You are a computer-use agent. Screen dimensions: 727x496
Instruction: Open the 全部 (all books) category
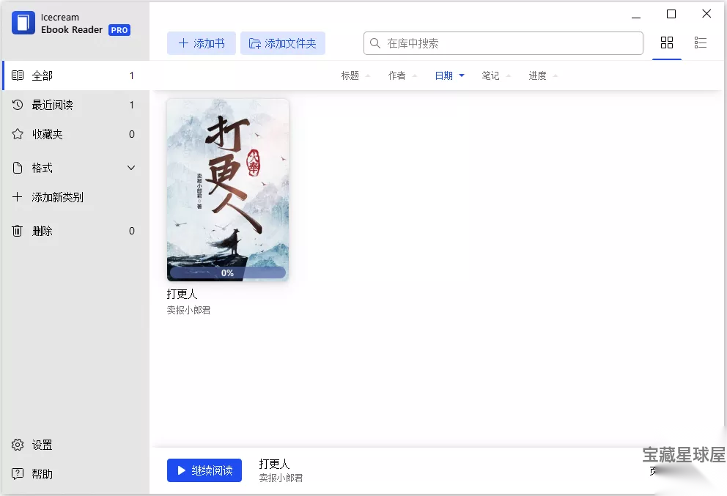tap(75, 75)
